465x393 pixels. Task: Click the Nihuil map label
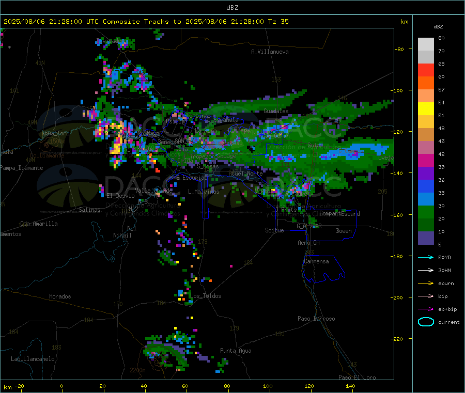(122, 235)
